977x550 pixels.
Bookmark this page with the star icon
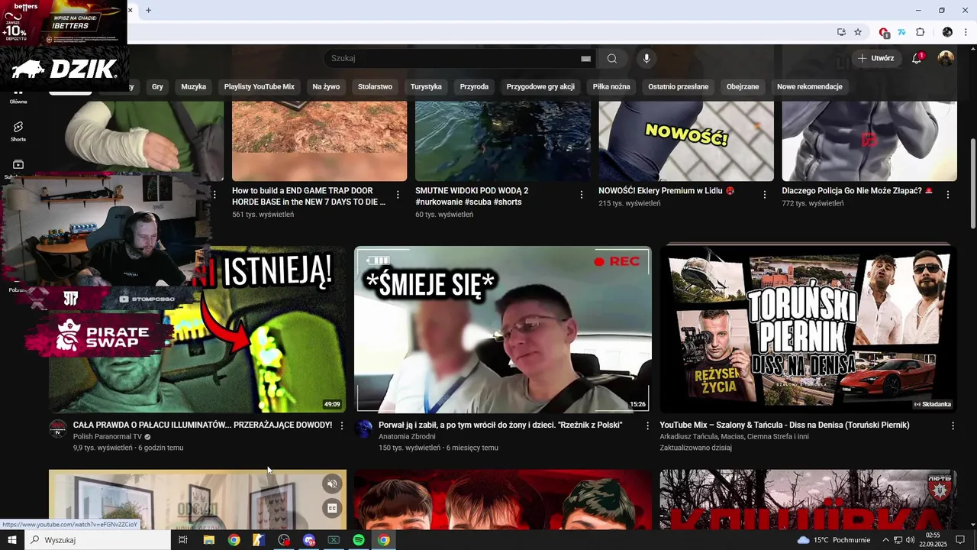(858, 32)
